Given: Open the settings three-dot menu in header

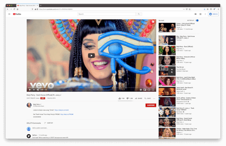Looking at the screenshot, I should [x=205, y=14].
